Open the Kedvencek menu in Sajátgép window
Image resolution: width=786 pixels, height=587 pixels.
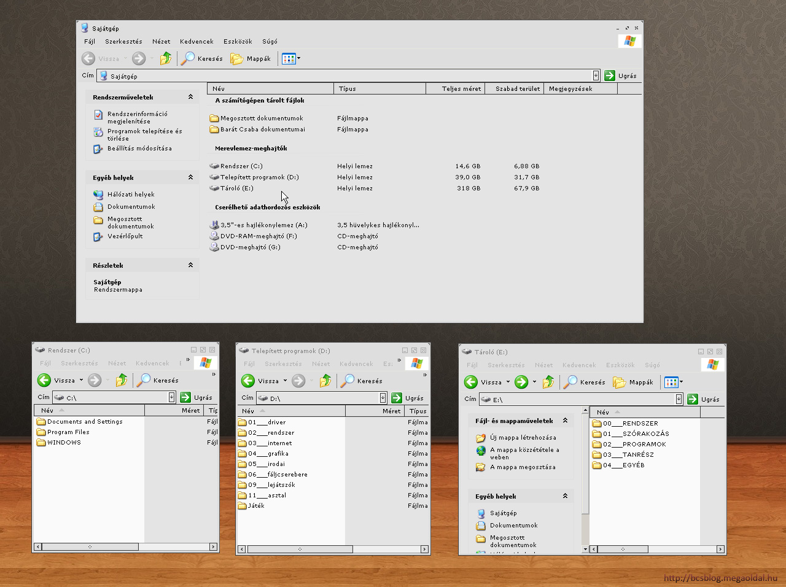(x=196, y=41)
